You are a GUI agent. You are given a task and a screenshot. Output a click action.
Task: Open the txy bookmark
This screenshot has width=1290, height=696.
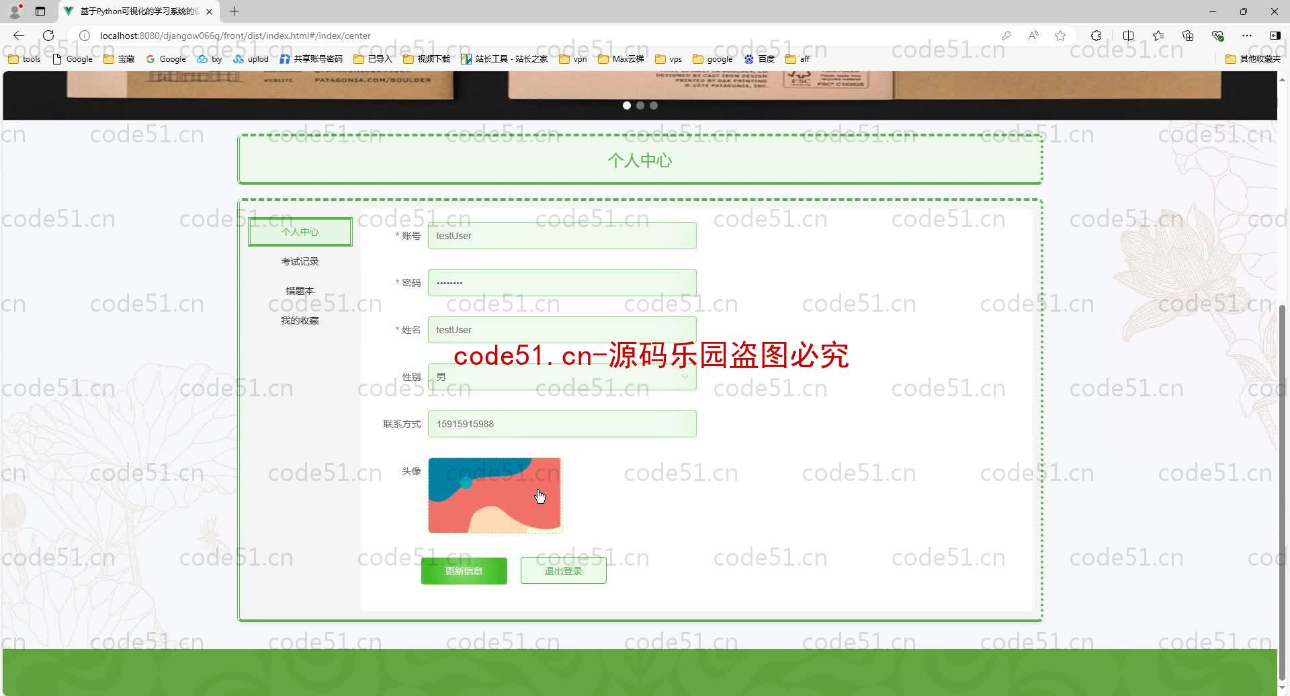click(x=210, y=59)
